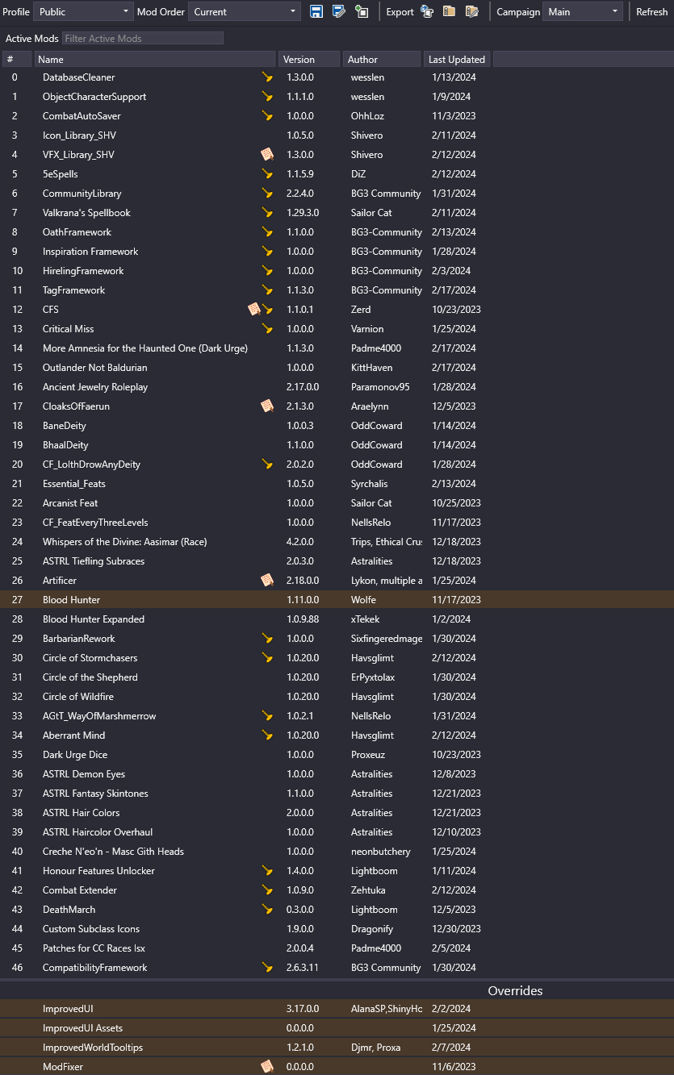Viewport: 674px width, 1075px height.
Task: Expand the Mod Order dropdown
Action: pos(245,12)
